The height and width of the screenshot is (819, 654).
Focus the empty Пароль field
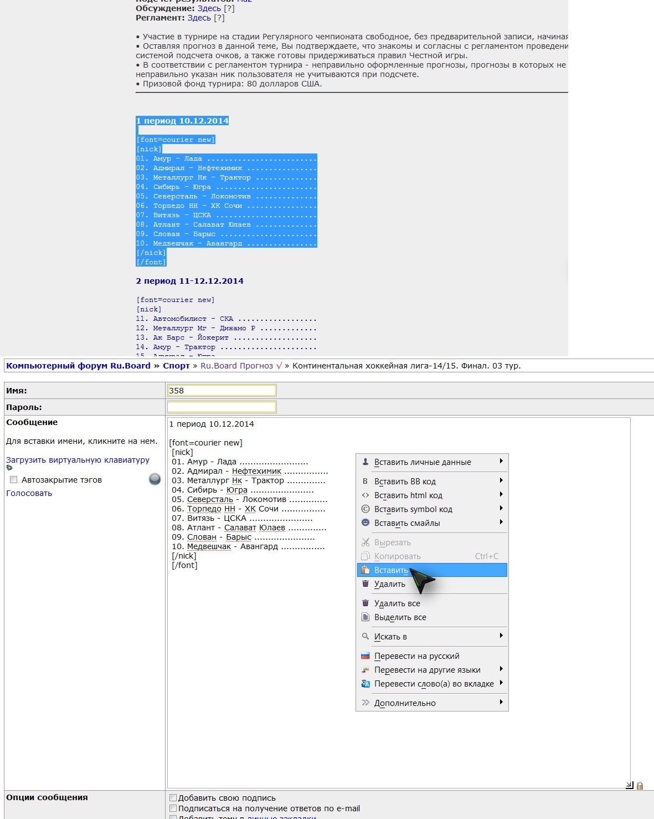pos(222,407)
